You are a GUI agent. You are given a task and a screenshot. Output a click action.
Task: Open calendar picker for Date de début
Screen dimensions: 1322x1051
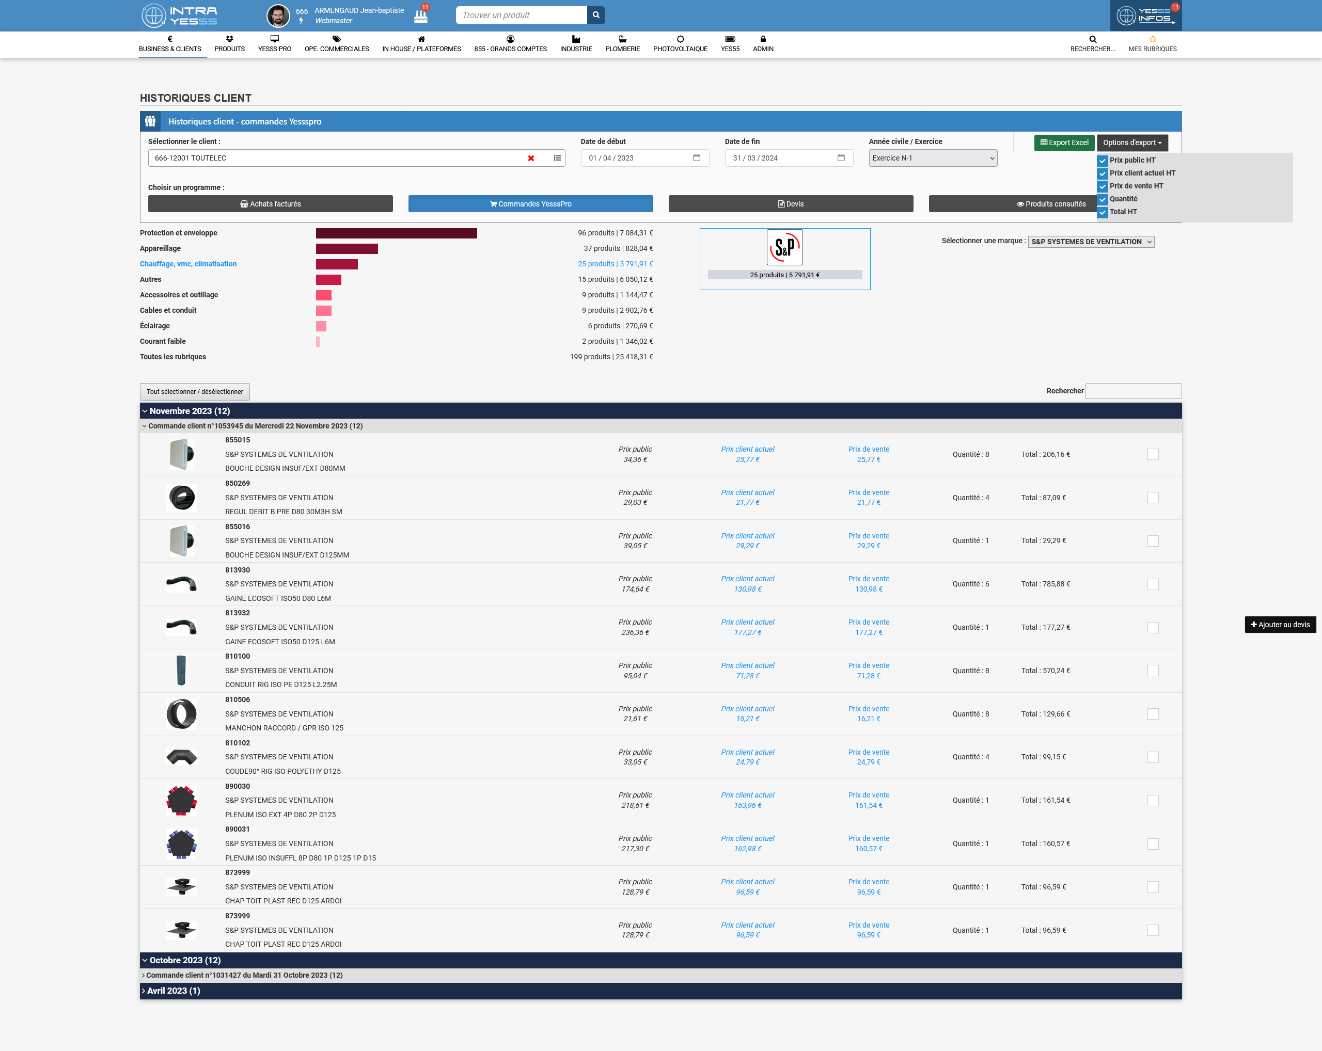tap(696, 158)
